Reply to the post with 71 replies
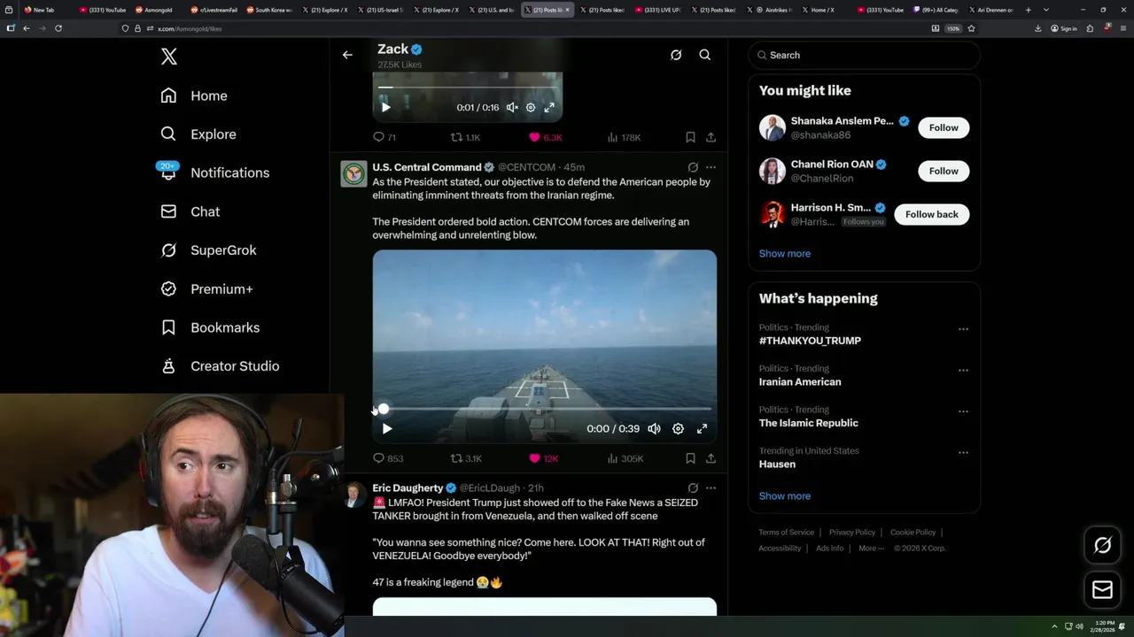Viewport: 1134px width, 637px height. point(384,137)
